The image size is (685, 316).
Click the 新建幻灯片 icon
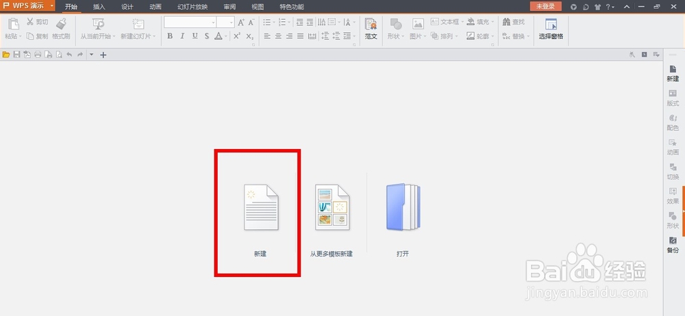(138, 24)
